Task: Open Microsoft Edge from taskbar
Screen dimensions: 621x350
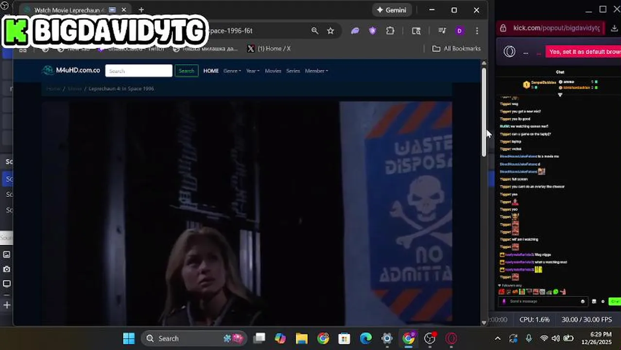Action: [x=366, y=338]
